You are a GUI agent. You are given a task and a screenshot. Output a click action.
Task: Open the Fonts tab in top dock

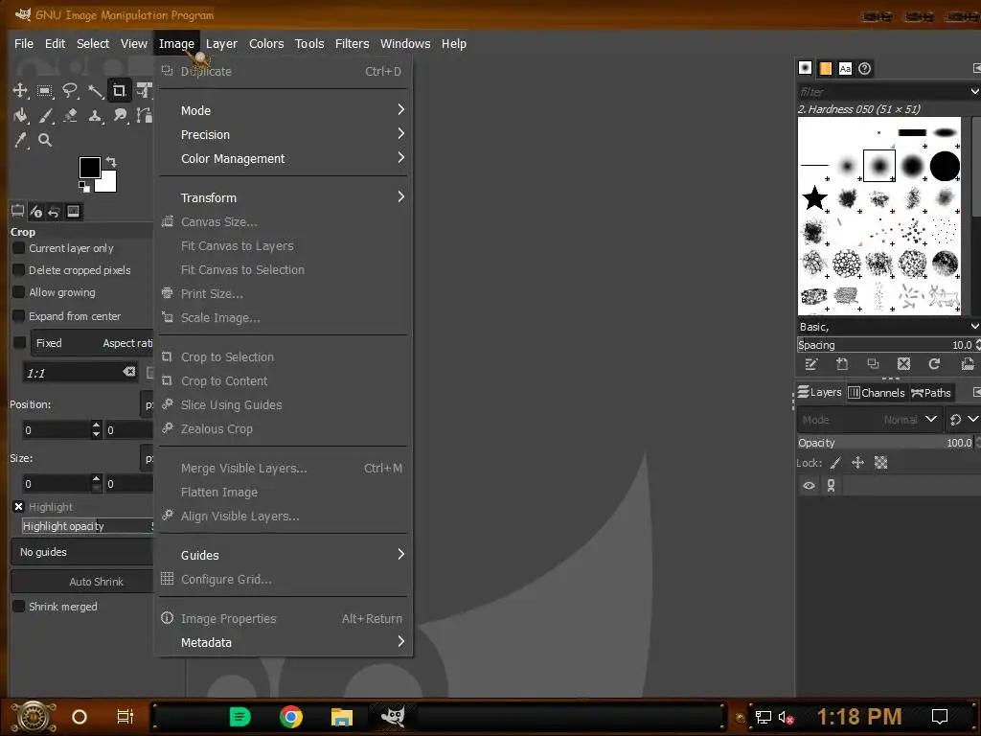845,68
